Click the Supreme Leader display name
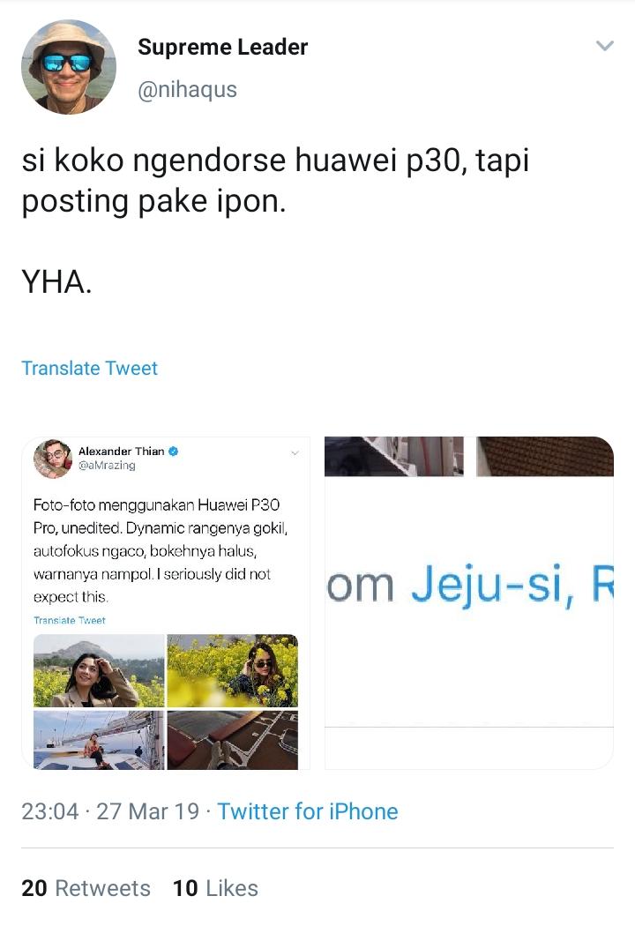 [x=223, y=48]
